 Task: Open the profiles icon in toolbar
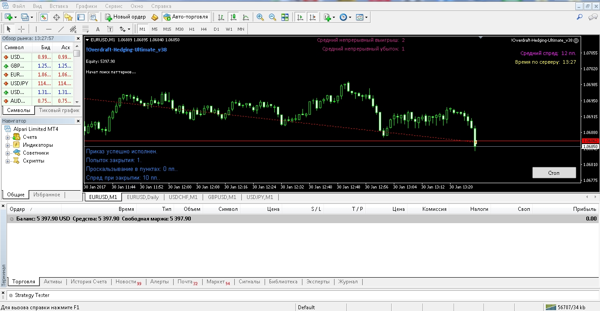[25, 17]
